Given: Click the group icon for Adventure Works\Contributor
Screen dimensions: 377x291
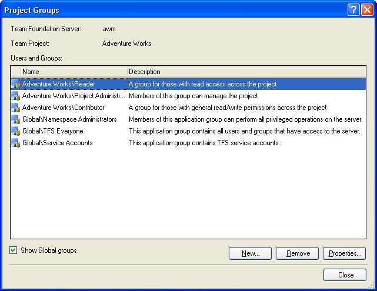Looking at the screenshot, I should click(x=15, y=108).
